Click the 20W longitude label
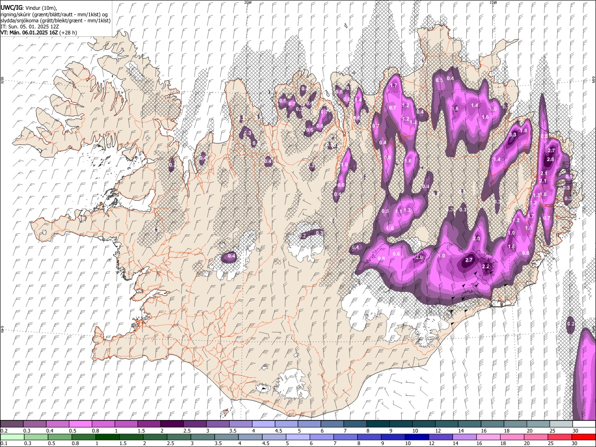Viewport: 596px width, 447px height. point(248,2)
